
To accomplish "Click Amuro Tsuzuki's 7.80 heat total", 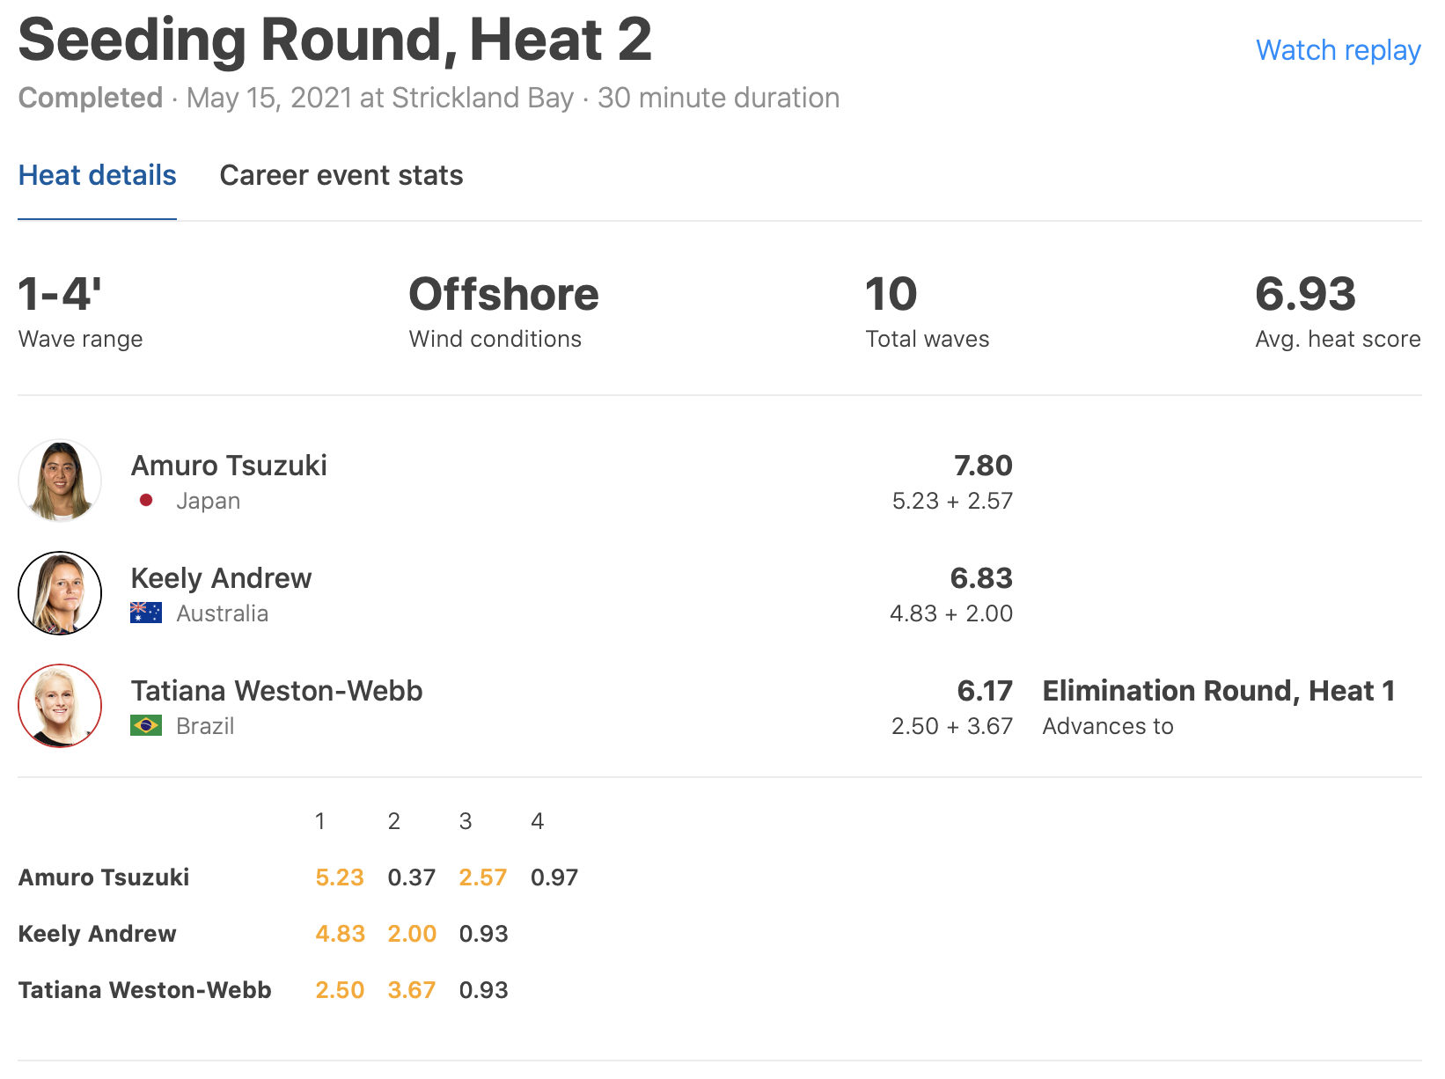I will (x=983, y=466).
